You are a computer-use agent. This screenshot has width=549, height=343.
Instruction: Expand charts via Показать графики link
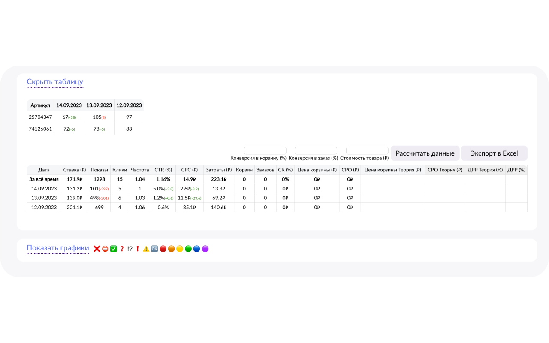(x=58, y=248)
